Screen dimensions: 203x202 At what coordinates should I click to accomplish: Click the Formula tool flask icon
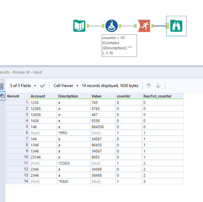tap(111, 26)
